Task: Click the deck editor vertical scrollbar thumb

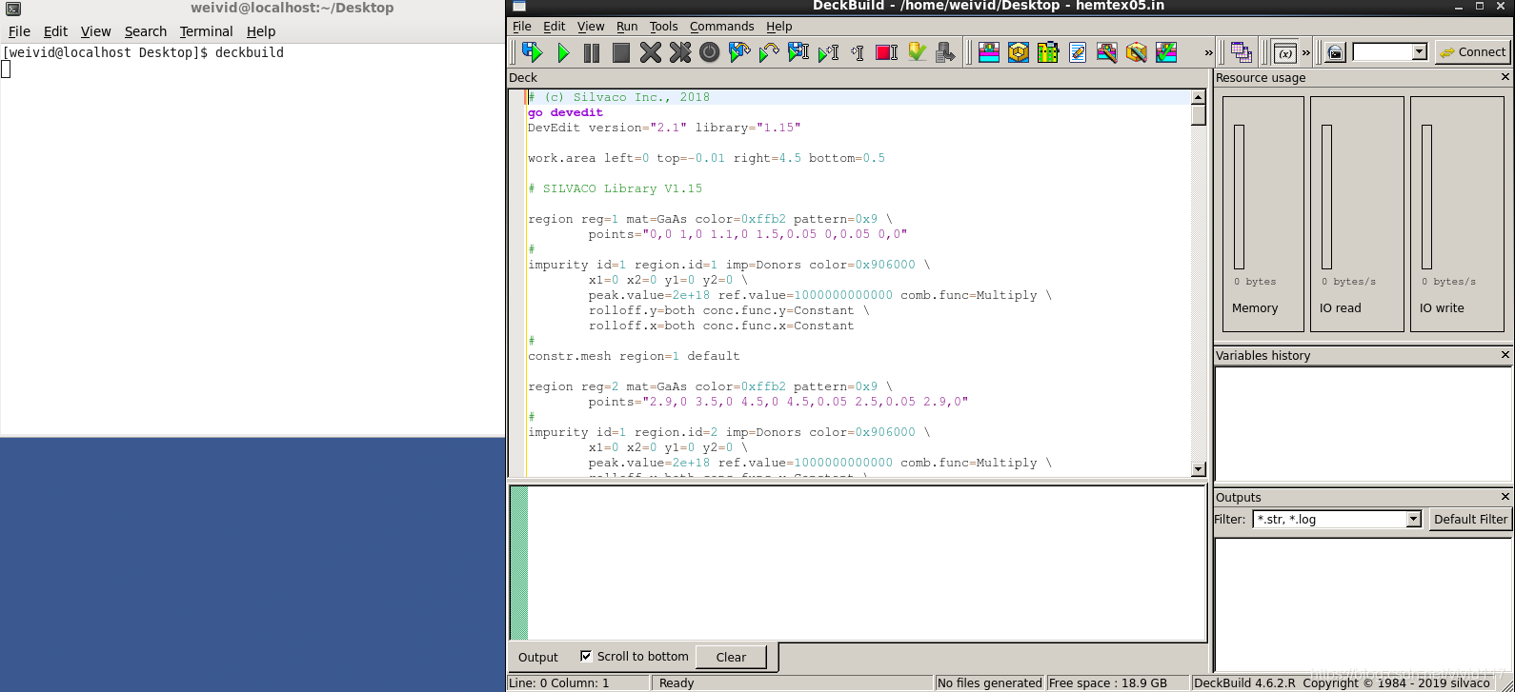Action: pyautogui.click(x=1199, y=114)
